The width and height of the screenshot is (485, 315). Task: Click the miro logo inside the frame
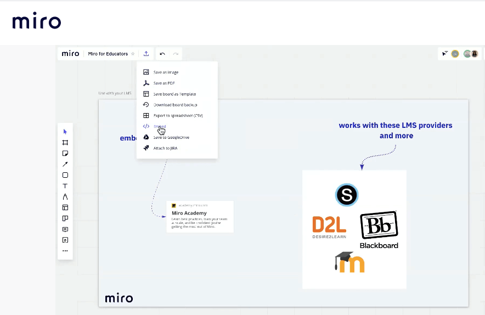click(x=119, y=298)
